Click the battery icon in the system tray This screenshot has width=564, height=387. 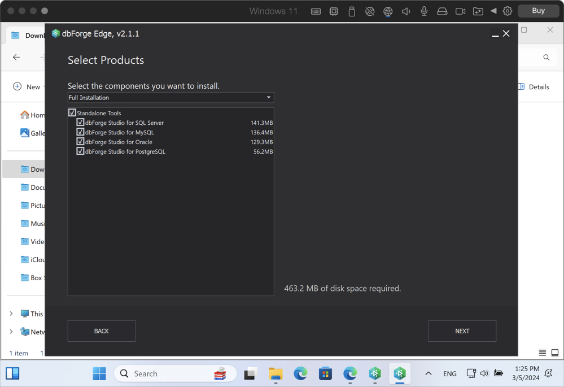coord(499,373)
